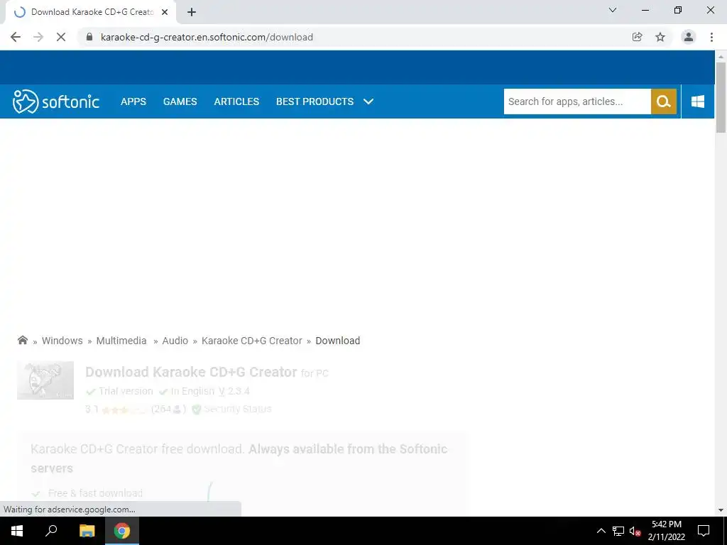The image size is (727, 545).
Task: Click the page vertical scrollbar thumb
Action: tap(721, 97)
